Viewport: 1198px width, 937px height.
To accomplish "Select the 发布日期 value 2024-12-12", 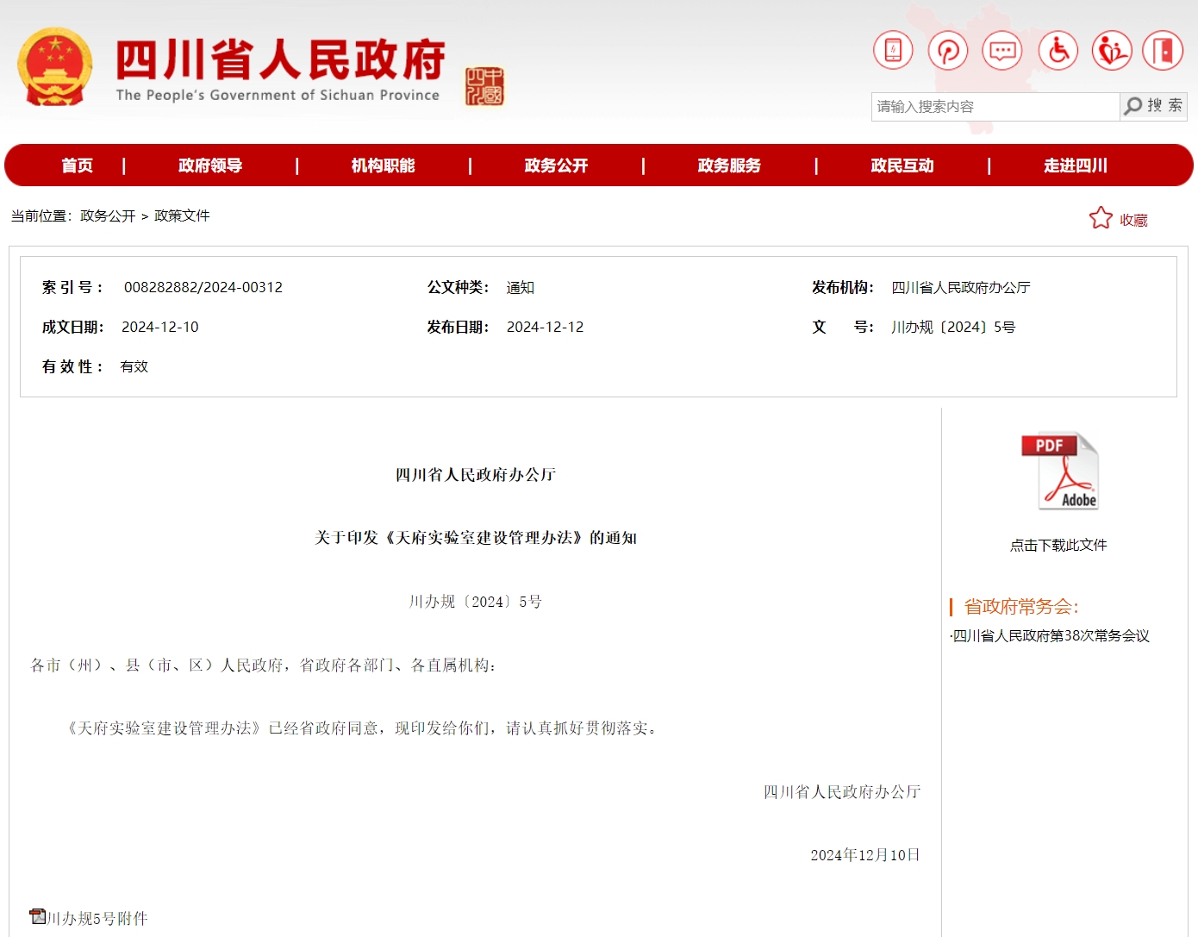I will click(x=546, y=327).
